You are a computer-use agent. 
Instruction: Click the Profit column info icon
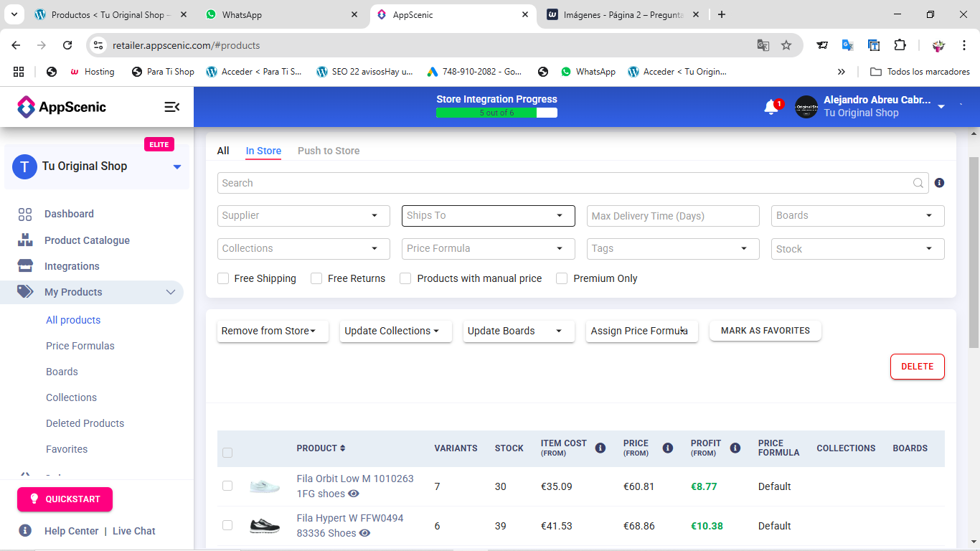click(x=735, y=448)
